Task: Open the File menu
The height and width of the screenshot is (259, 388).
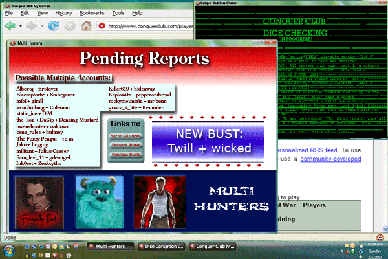Action: pos(9,13)
